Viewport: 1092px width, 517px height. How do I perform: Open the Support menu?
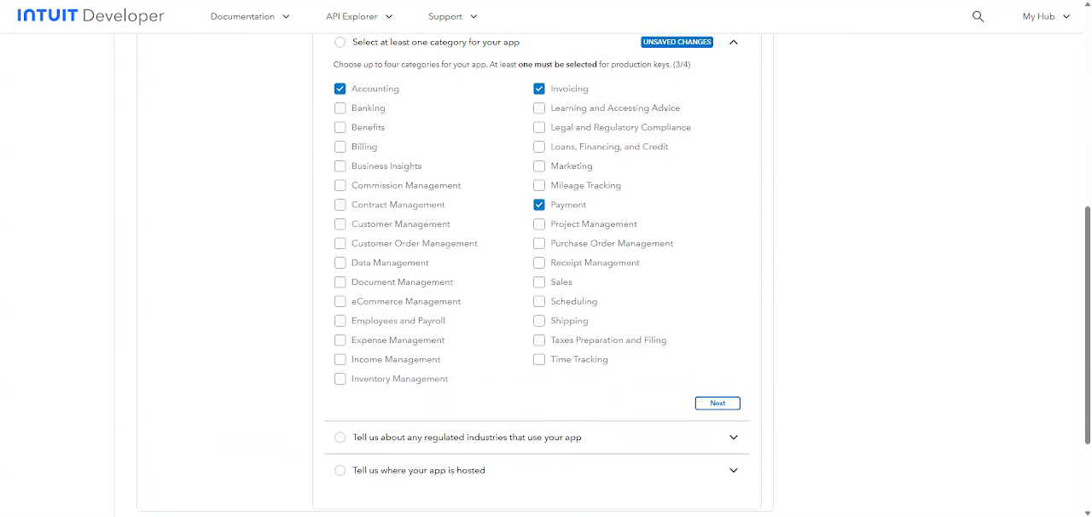[453, 16]
